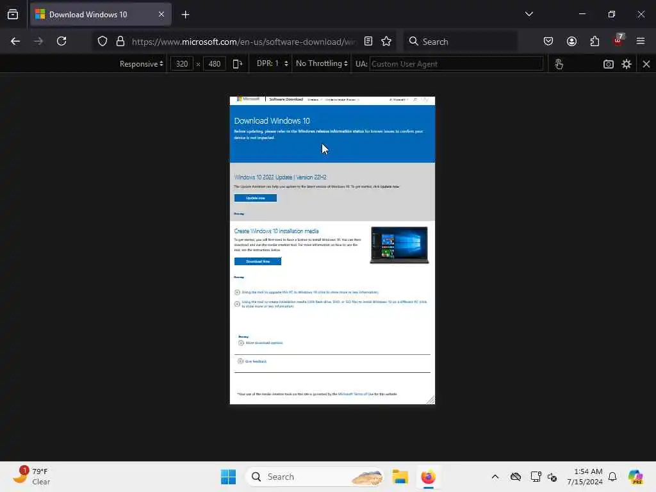Click the display network icon in system tray
This screenshot has height=492, width=656.
[x=536, y=477]
